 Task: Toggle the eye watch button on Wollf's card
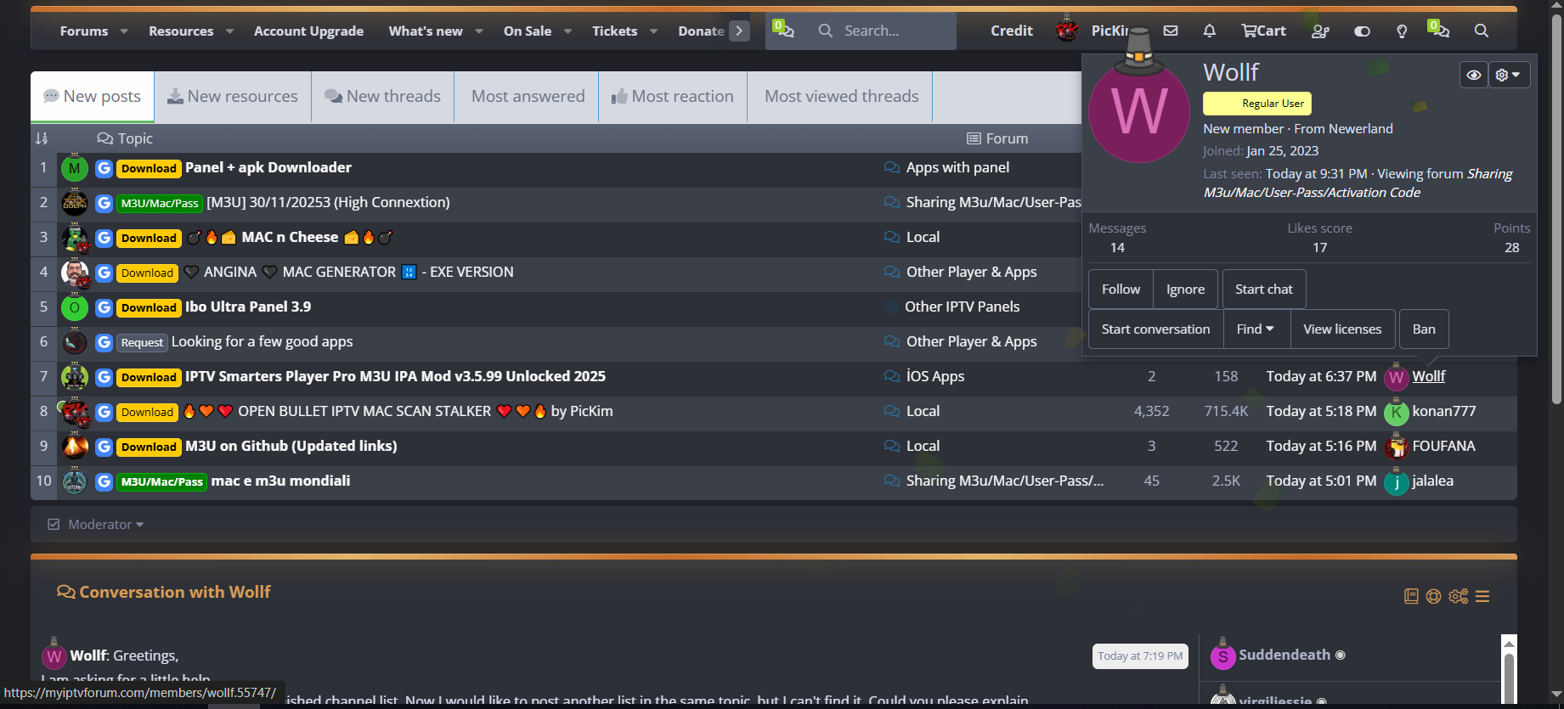[x=1474, y=75]
